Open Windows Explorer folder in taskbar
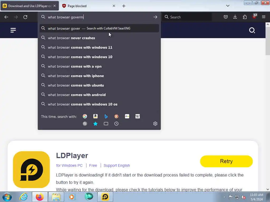This screenshot has width=270, height=202. pyautogui.click(x=56, y=197)
